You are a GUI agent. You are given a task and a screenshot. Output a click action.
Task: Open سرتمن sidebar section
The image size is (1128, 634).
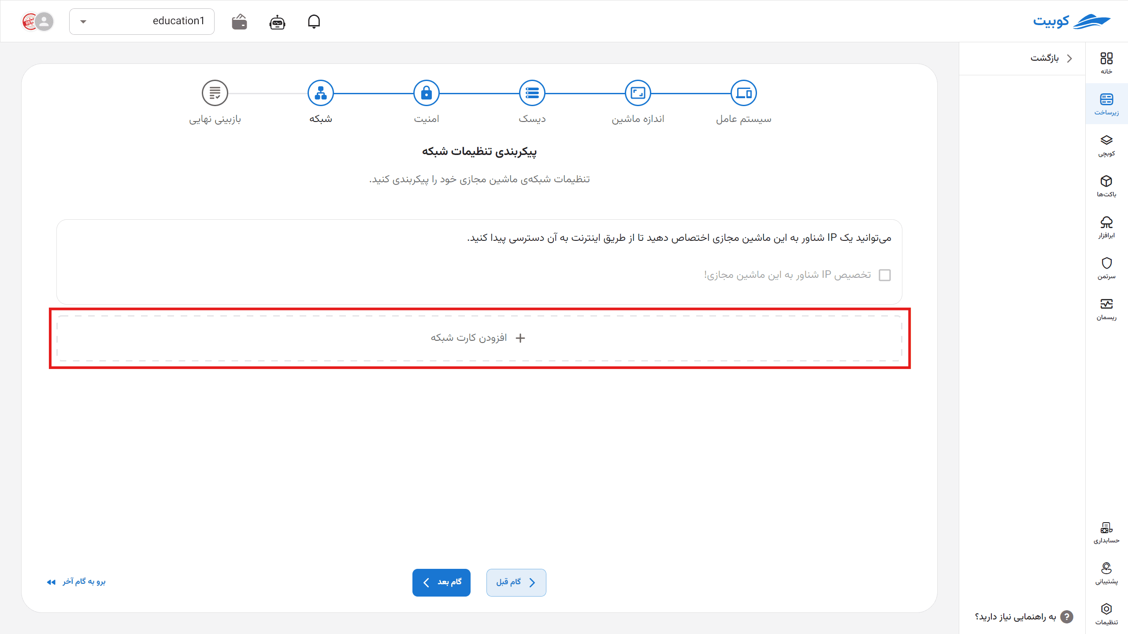coord(1106,268)
